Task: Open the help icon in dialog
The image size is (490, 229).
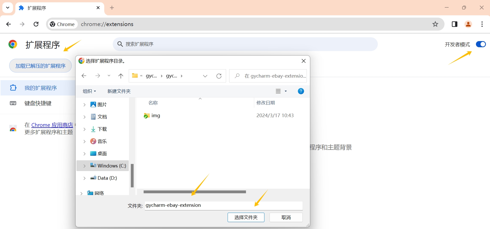Action: [301, 91]
